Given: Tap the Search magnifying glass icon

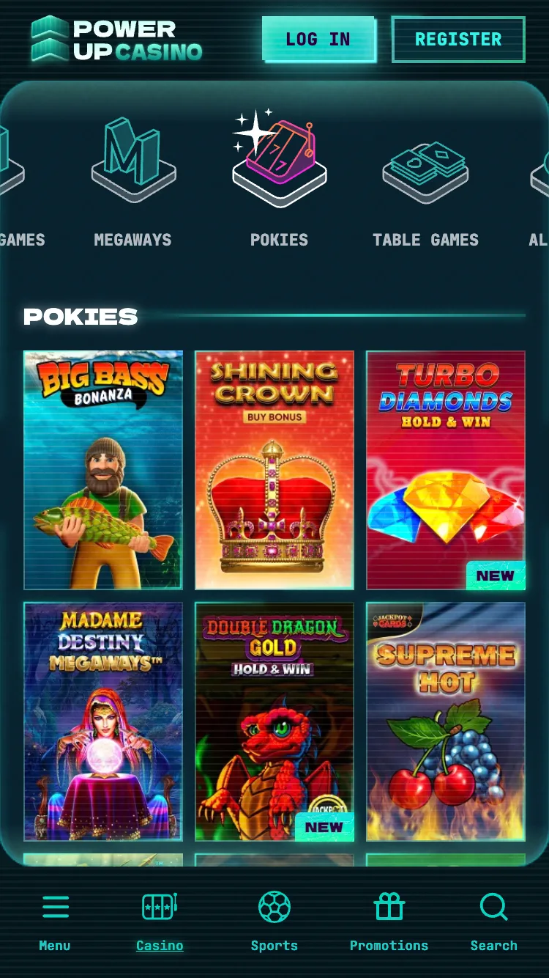Looking at the screenshot, I should coord(494,907).
